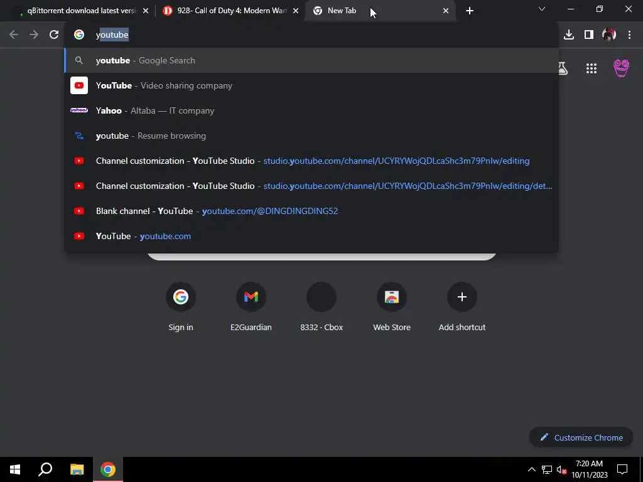Select 'youtube - Resume browsing' suggestion
Viewport: 643px width, 482px height.
pyautogui.click(x=311, y=136)
